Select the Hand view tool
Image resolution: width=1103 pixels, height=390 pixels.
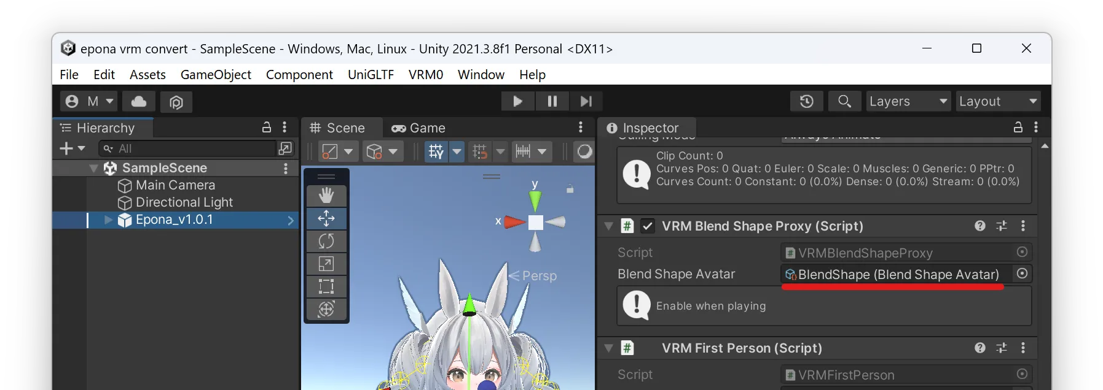pos(326,196)
